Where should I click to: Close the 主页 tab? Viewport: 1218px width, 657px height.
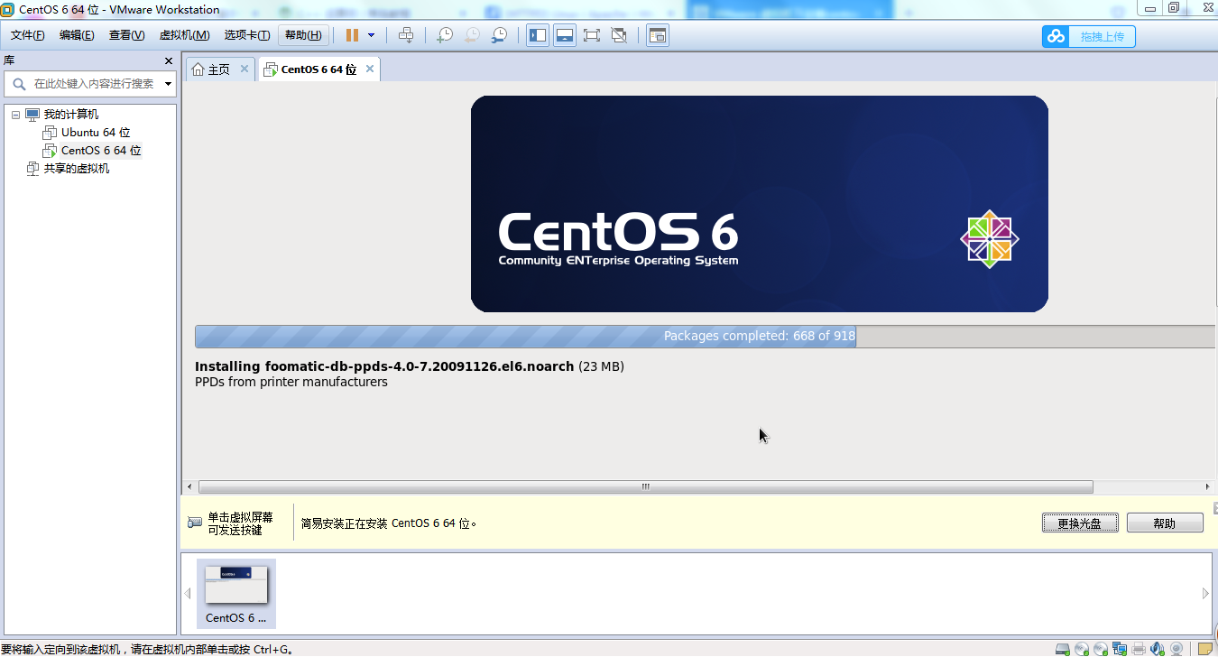[245, 69]
